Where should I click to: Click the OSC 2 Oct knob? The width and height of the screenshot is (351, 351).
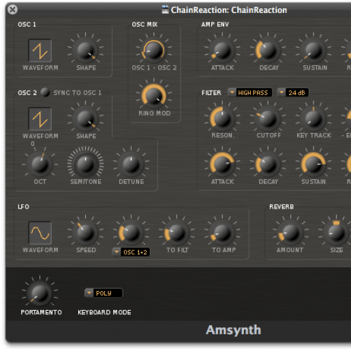(x=40, y=164)
